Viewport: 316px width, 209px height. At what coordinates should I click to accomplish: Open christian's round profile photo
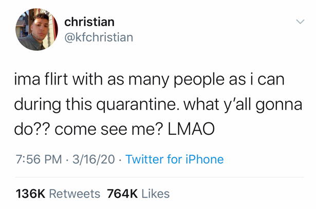tap(36, 29)
